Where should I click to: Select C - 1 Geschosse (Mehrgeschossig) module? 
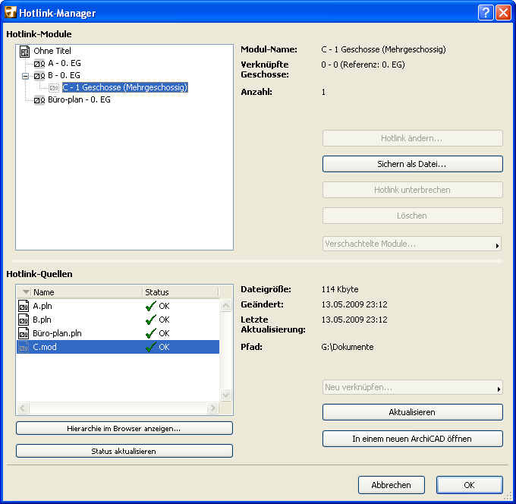pyautogui.click(x=125, y=87)
